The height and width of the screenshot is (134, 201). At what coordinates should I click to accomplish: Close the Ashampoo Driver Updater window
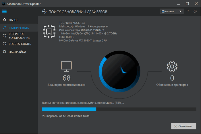click(196, 4)
